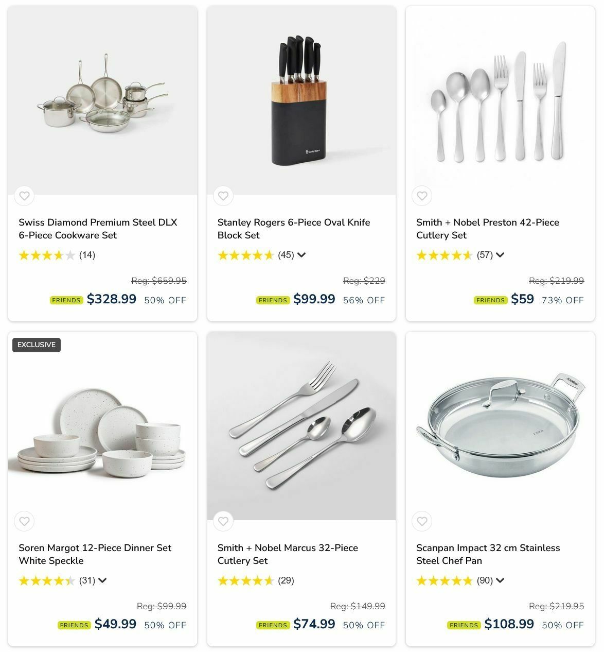
Task: Open Scanpan Impact 32 cm Chef Pan link
Action: (x=488, y=554)
